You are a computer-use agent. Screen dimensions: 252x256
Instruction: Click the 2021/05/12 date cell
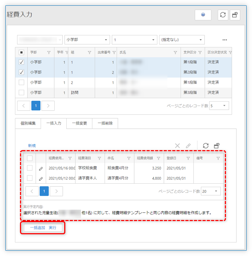pos(61,178)
